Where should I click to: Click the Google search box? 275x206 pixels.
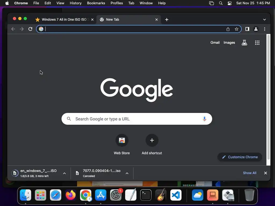click(137, 119)
